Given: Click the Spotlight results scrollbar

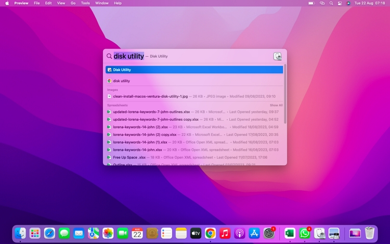Looking at the screenshot, I should (x=285, y=94).
